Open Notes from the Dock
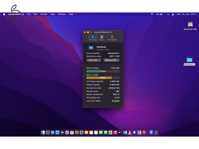This screenshot has width=199, height=149. click(x=91, y=133)
